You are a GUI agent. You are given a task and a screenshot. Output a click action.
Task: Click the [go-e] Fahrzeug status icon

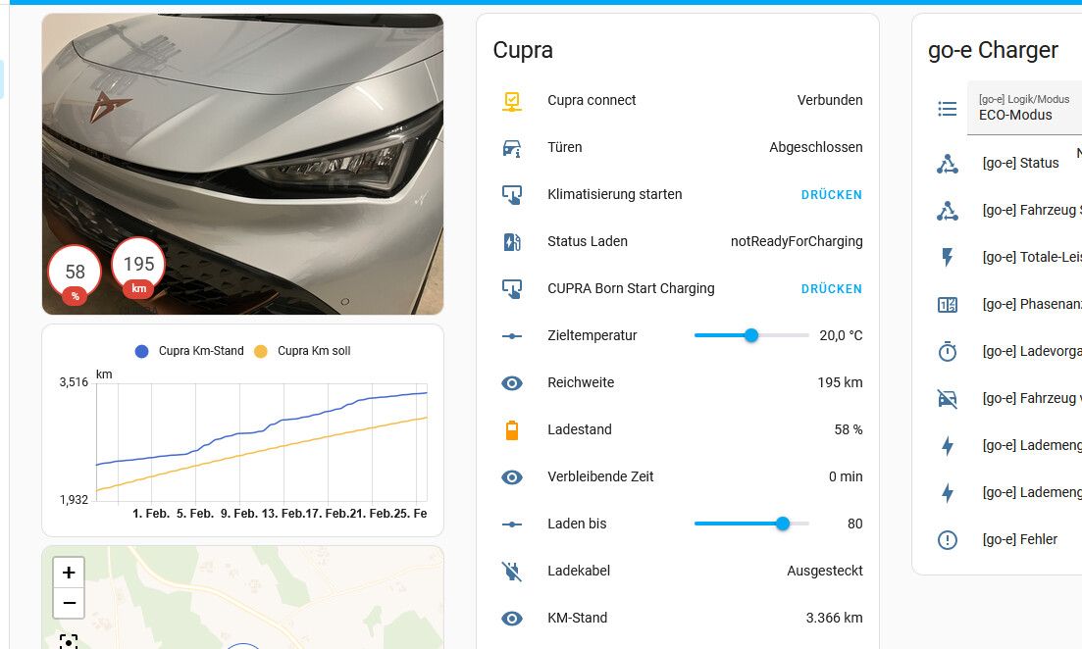948,211
